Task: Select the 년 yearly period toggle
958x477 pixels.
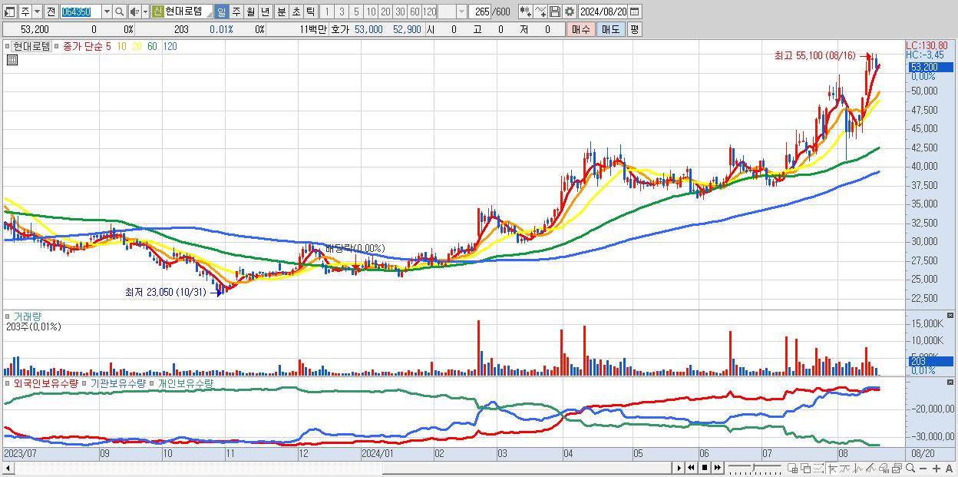Action: pyautogui.click(x=265, y=12)
